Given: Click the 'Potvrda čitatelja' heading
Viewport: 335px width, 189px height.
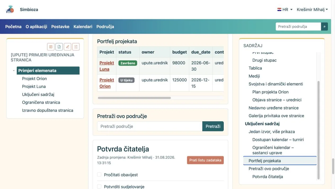Looking at the screenshot, I should [123, 149].
